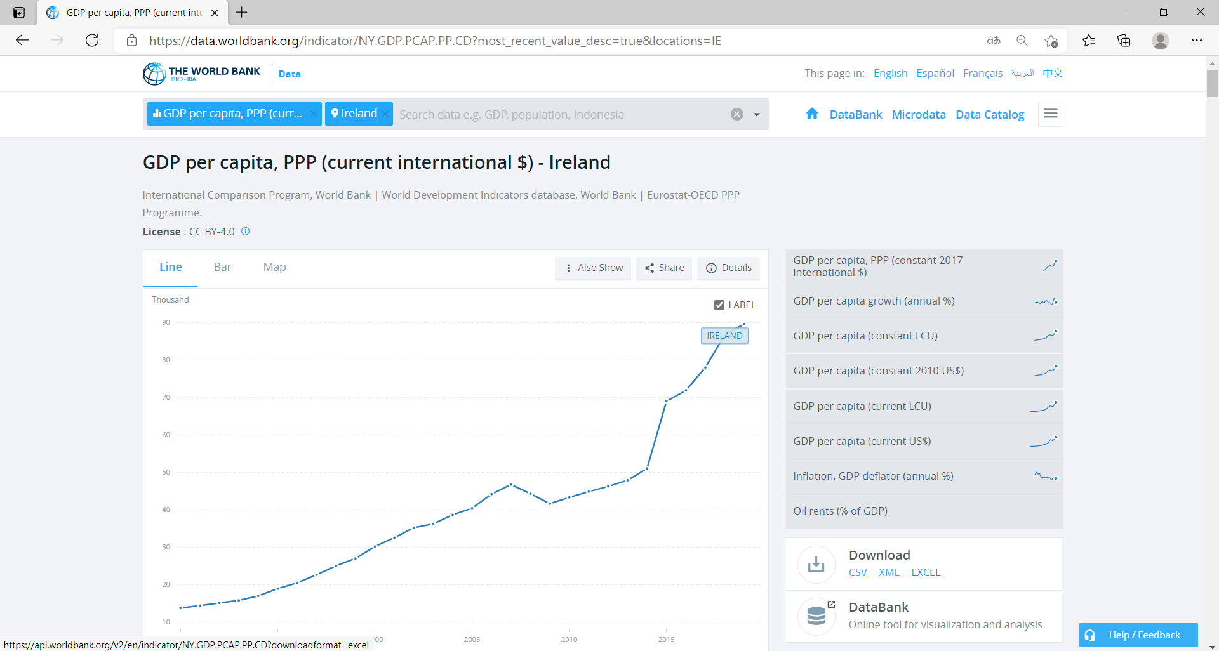Open browser favorites star icon
The height and width of the screenshot is (651, 1219).
point(1088,41)
